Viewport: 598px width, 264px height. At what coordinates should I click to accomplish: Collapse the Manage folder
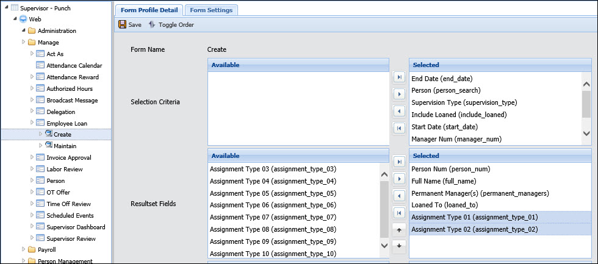24,42
